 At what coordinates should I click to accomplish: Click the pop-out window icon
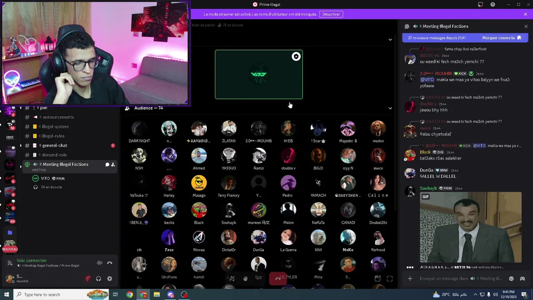pos(378,279)
